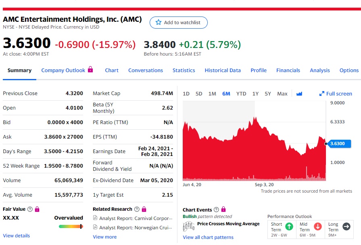The height and width of the screenshot is (245, 361).
Task: Open the Options tab
Action: (x=349, y=71)
